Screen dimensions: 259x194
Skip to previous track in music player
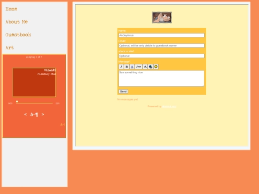click(x=25, y=114)
